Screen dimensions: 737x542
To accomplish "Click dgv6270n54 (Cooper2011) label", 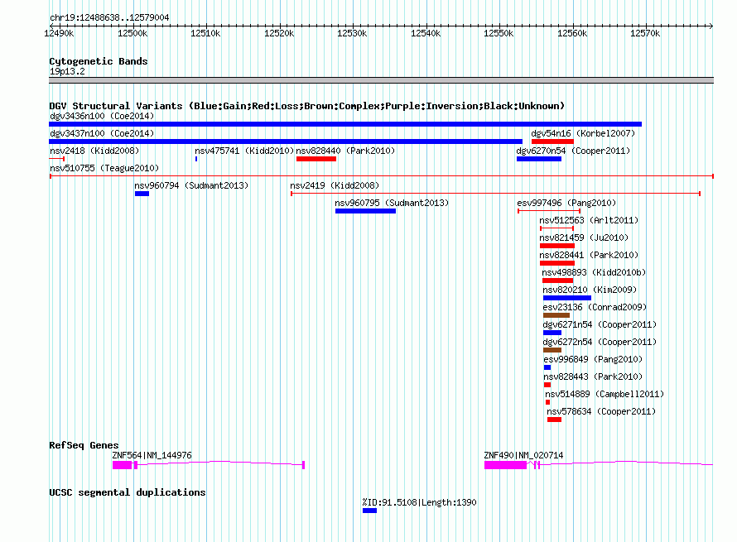I will (573, 151).
